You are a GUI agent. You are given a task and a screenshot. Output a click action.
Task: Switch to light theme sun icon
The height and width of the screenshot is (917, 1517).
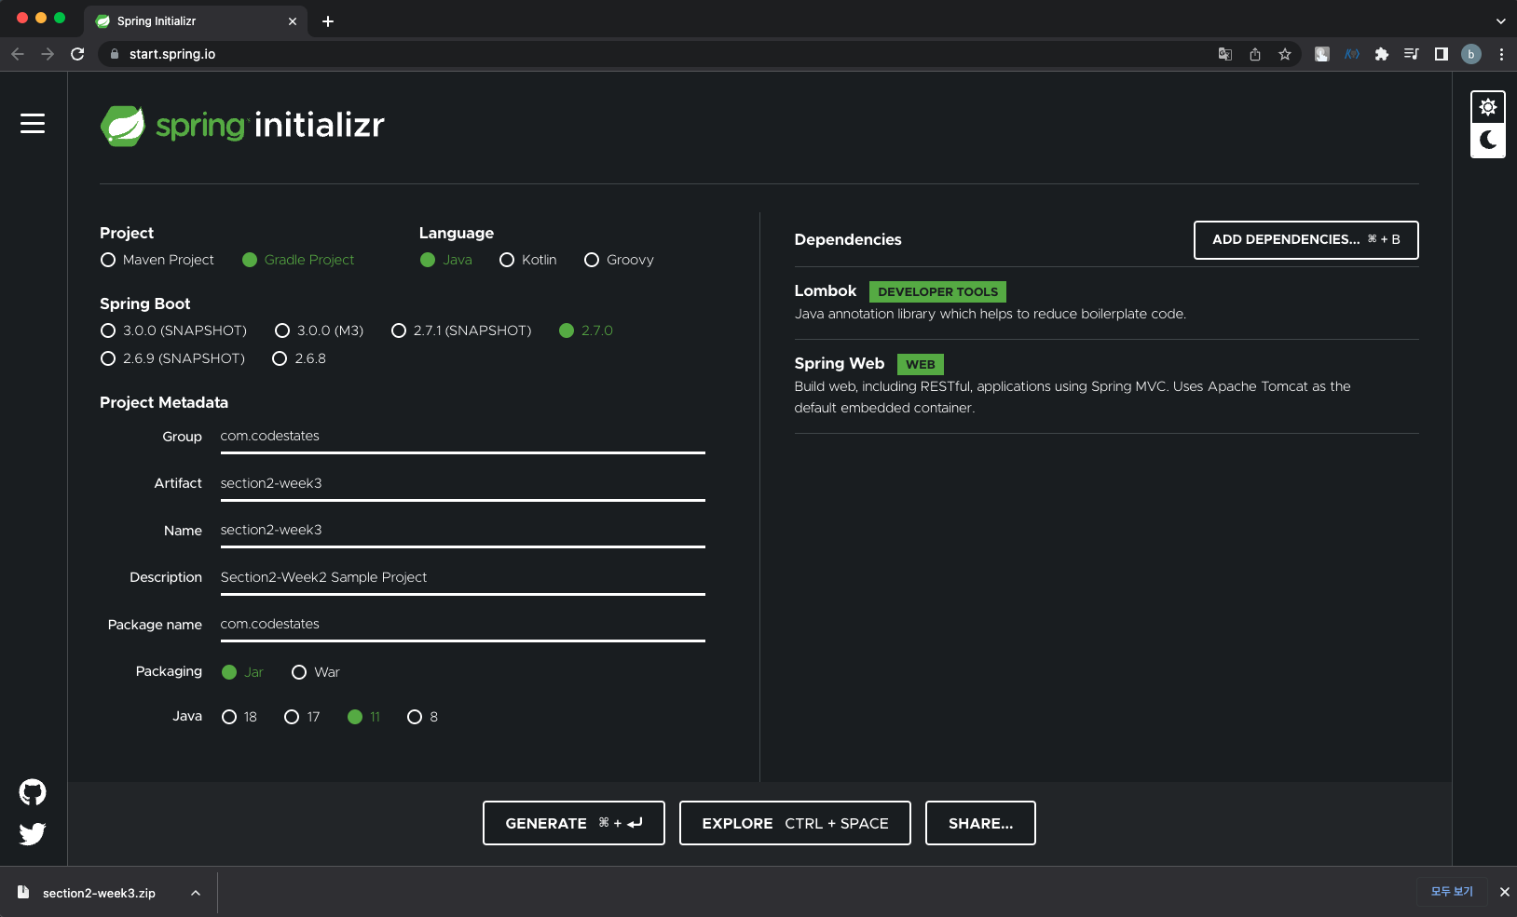point(1488,107)
